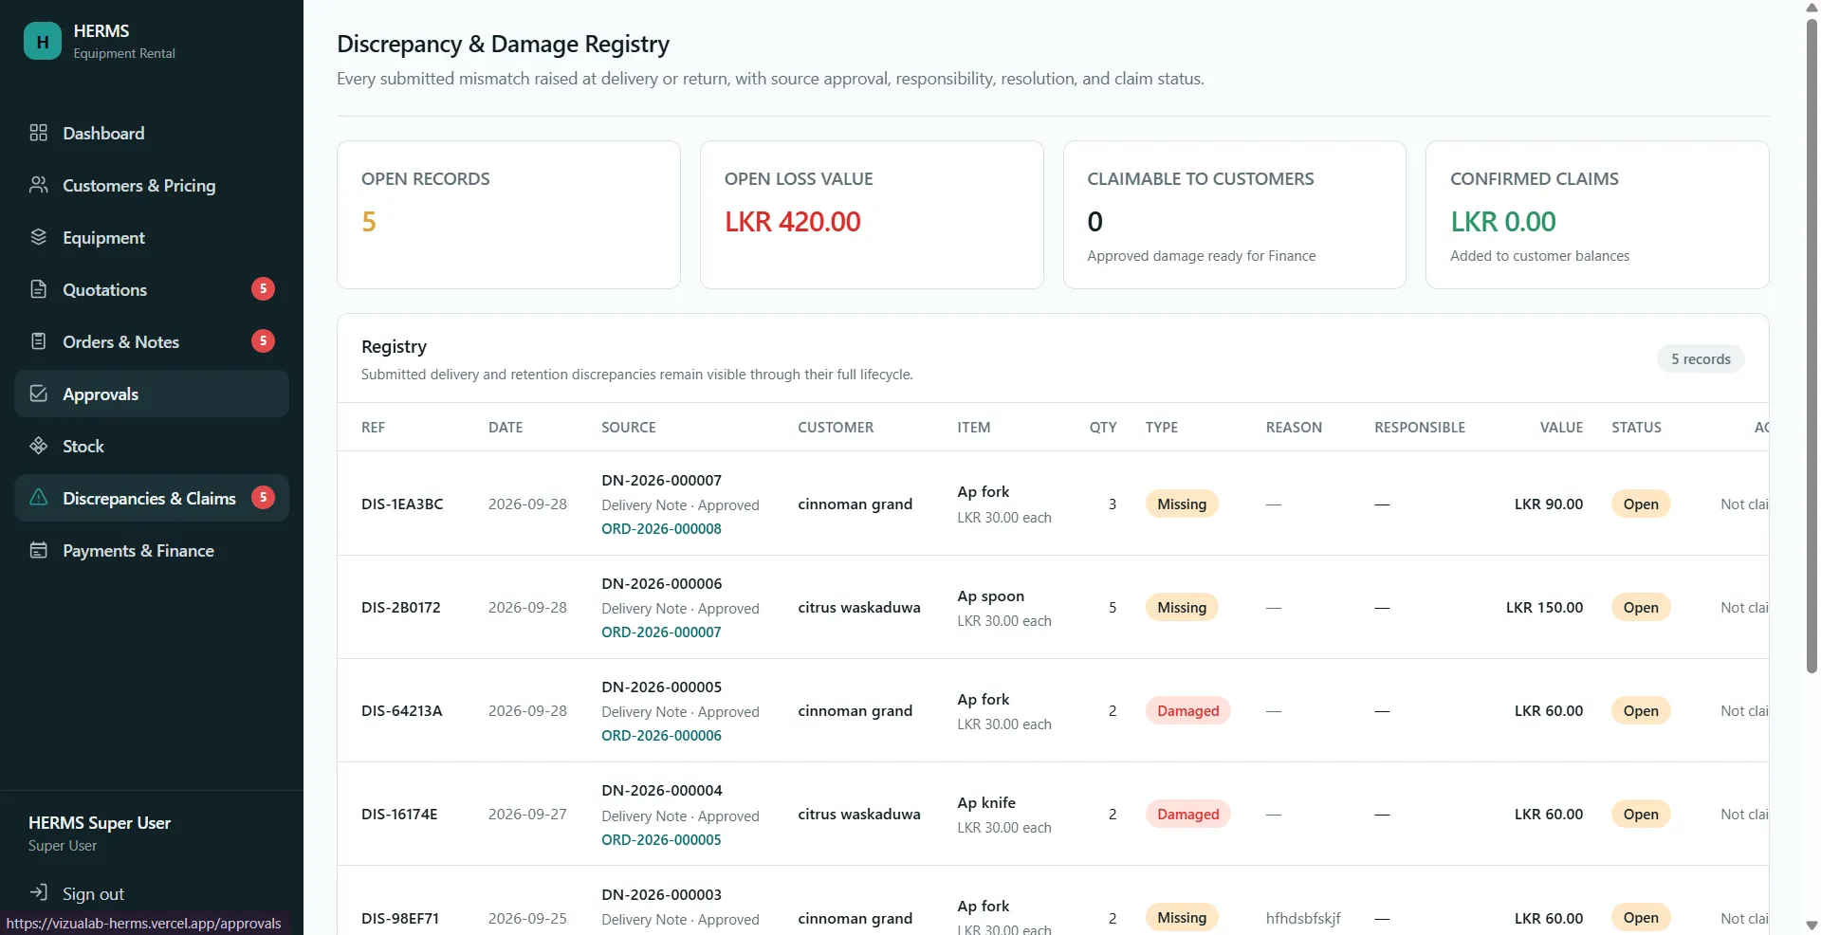Image resolution: width=1821 pixels, height=935 pixels.
Task: Click the 5 records badge
Action: pos(1701,359)
